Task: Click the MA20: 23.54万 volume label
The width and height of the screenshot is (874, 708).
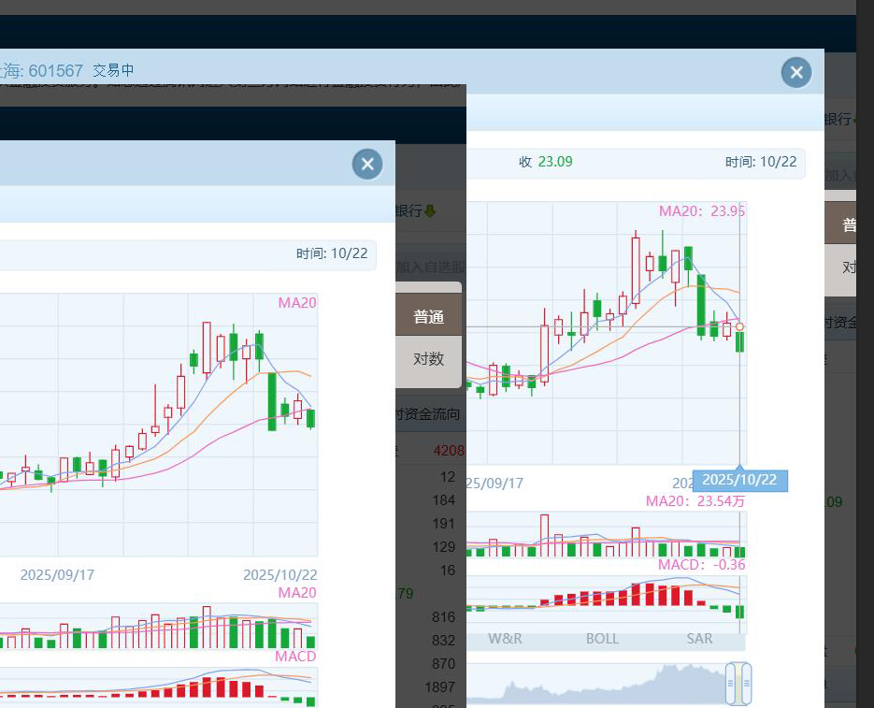Action: [695, 501]
